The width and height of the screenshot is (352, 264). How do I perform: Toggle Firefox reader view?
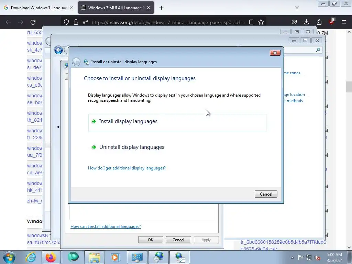coord(251,22)
